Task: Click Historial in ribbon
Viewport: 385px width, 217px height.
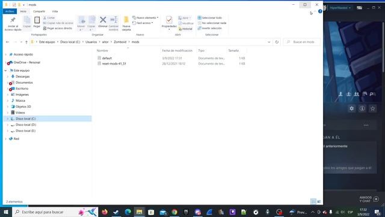Action: pyautogui.click(x=186, y=29)
